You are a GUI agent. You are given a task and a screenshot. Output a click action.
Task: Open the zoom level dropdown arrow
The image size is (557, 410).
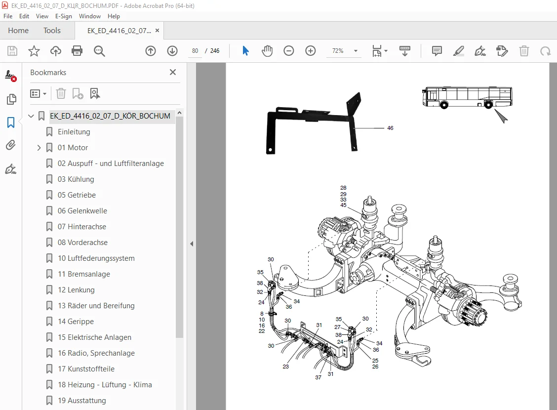356,51
